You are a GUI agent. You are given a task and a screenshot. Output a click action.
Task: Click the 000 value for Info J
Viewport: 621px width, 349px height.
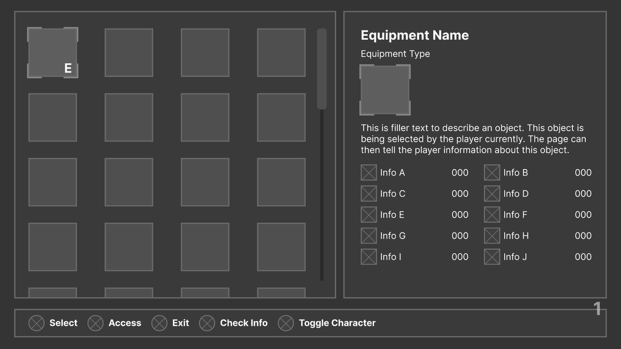click(583, 256)
